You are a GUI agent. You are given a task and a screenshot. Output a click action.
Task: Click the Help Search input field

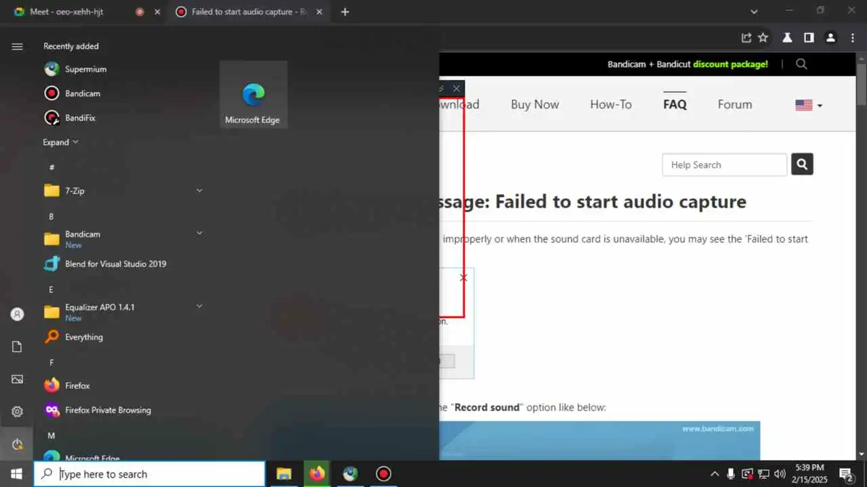[x=724, y=164]
